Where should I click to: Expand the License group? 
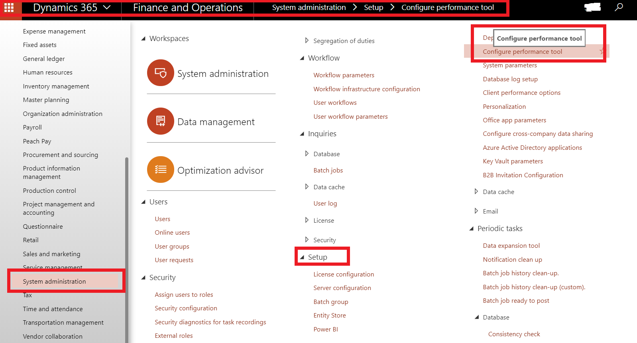307,220
